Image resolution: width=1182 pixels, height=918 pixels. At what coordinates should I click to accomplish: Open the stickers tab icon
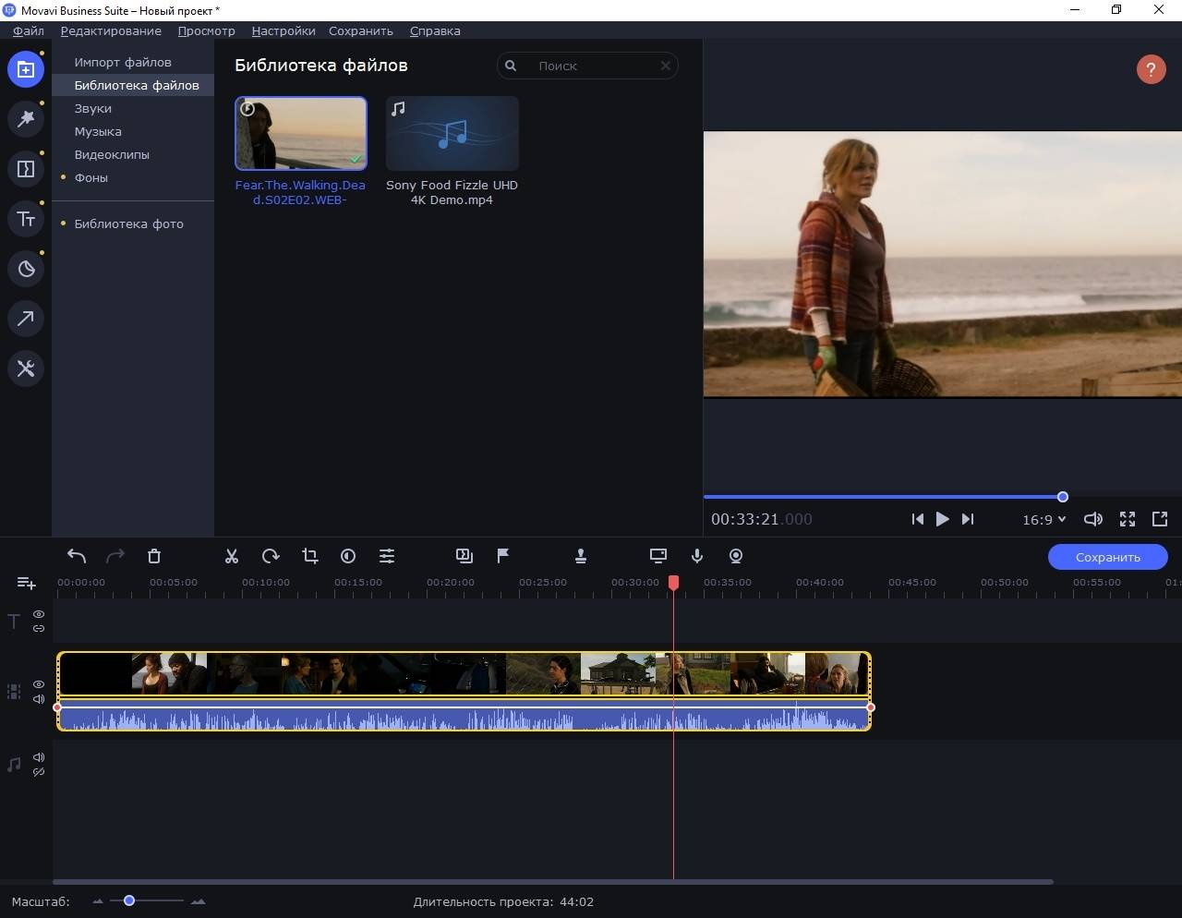[26, 269]
